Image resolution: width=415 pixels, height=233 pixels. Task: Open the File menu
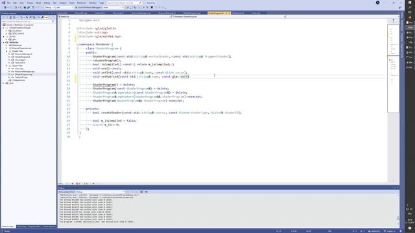[x=8, y=3]
